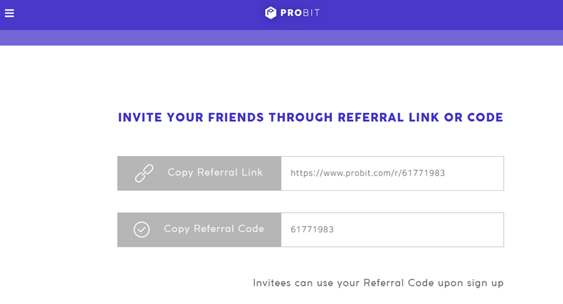Click the Invite Your Friends heading
563x304 pixels.
(310, 117)
